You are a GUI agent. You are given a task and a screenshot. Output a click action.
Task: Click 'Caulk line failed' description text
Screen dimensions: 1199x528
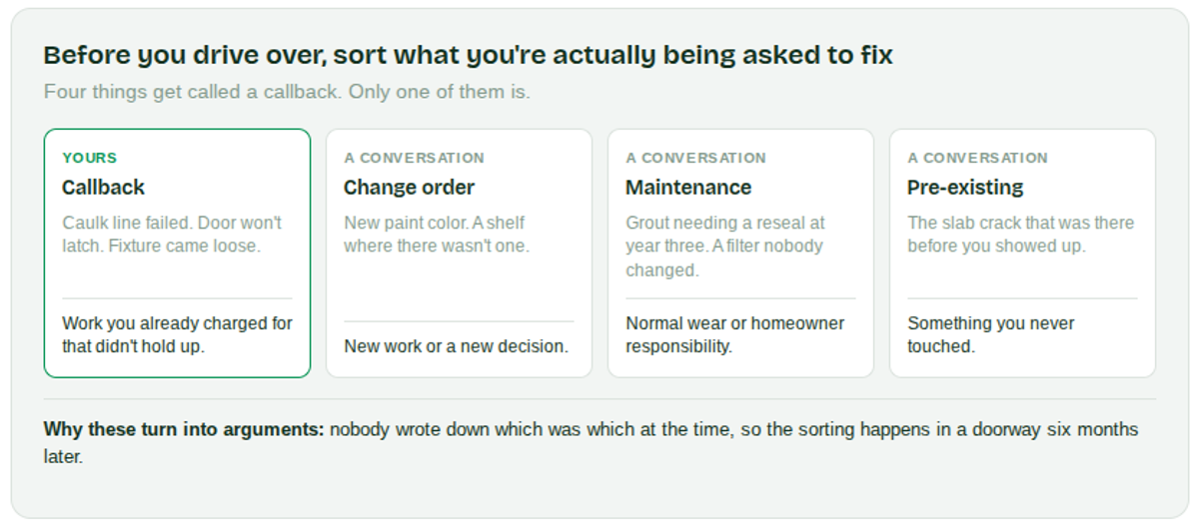[172, 235]
